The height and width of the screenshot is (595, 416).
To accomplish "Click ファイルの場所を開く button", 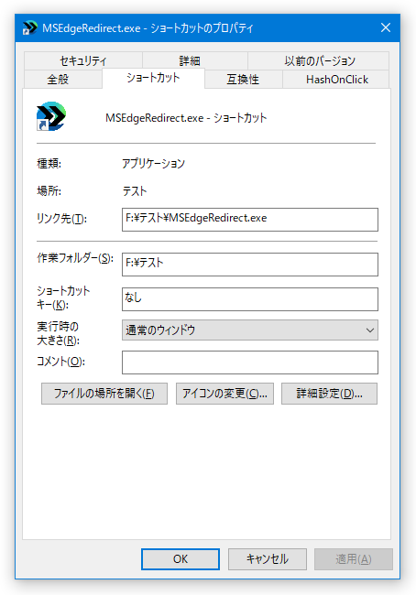I will (x=104, y=394).
